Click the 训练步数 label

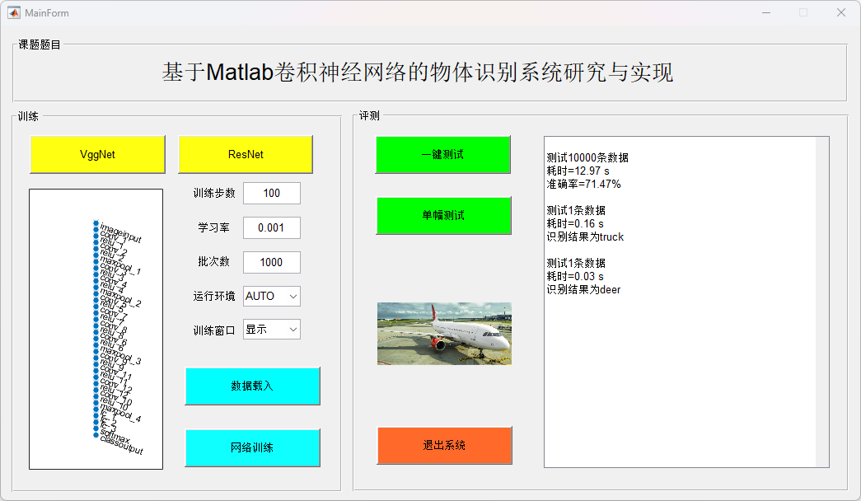[x=214, y=194]
